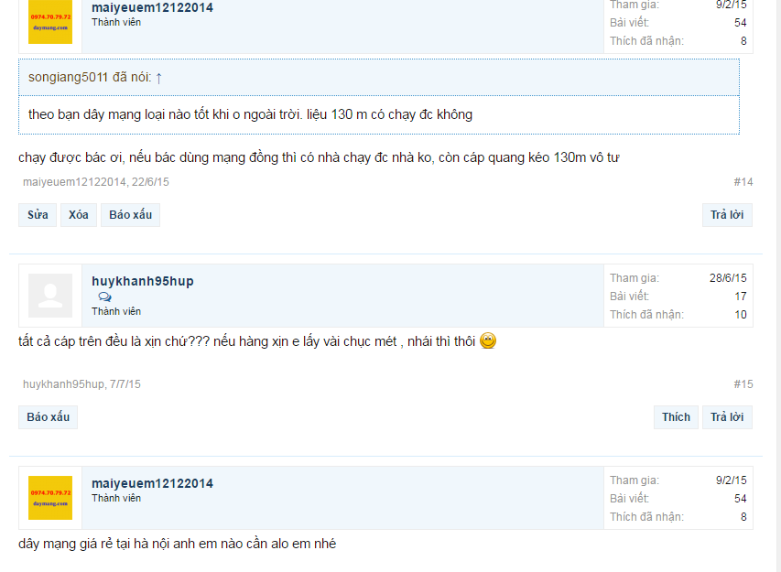Viewport: 781px width, 572px height.
Task: Open maiyeuem12122014's username in the last post
Action: click(152, 483)
